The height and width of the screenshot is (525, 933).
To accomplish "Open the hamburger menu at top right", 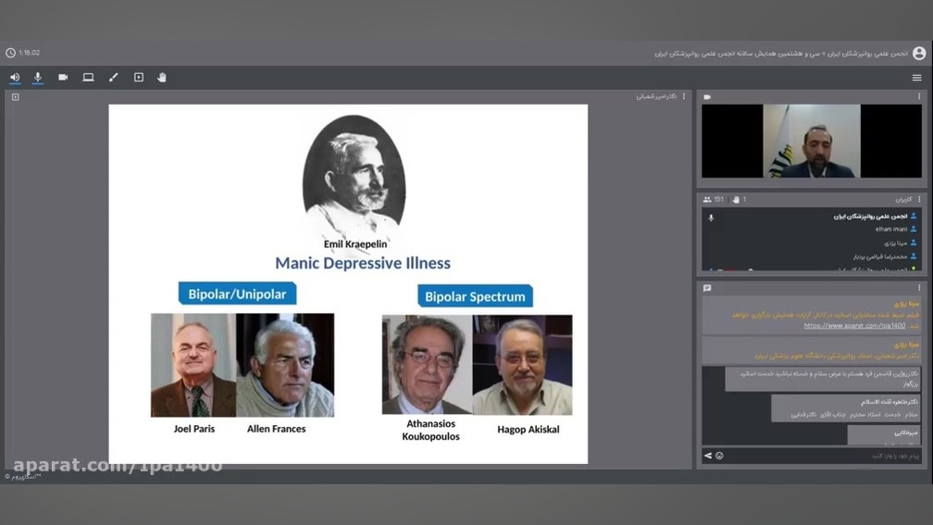I will 916,78.
